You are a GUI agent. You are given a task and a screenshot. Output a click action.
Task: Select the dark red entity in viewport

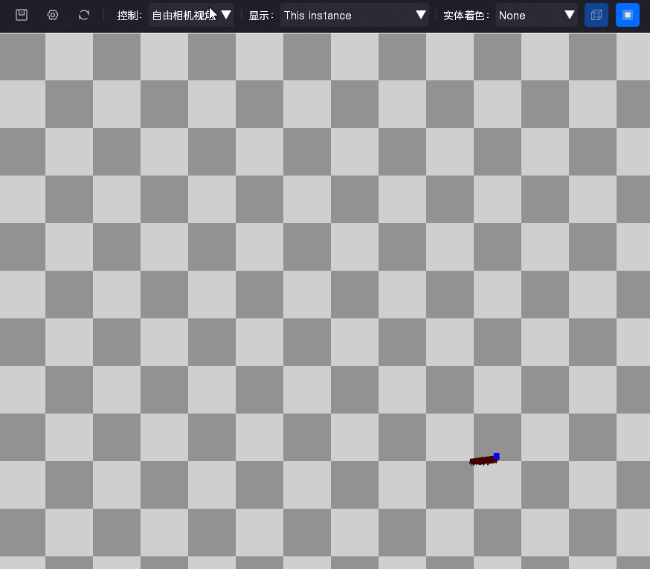(x=483, y=460)
